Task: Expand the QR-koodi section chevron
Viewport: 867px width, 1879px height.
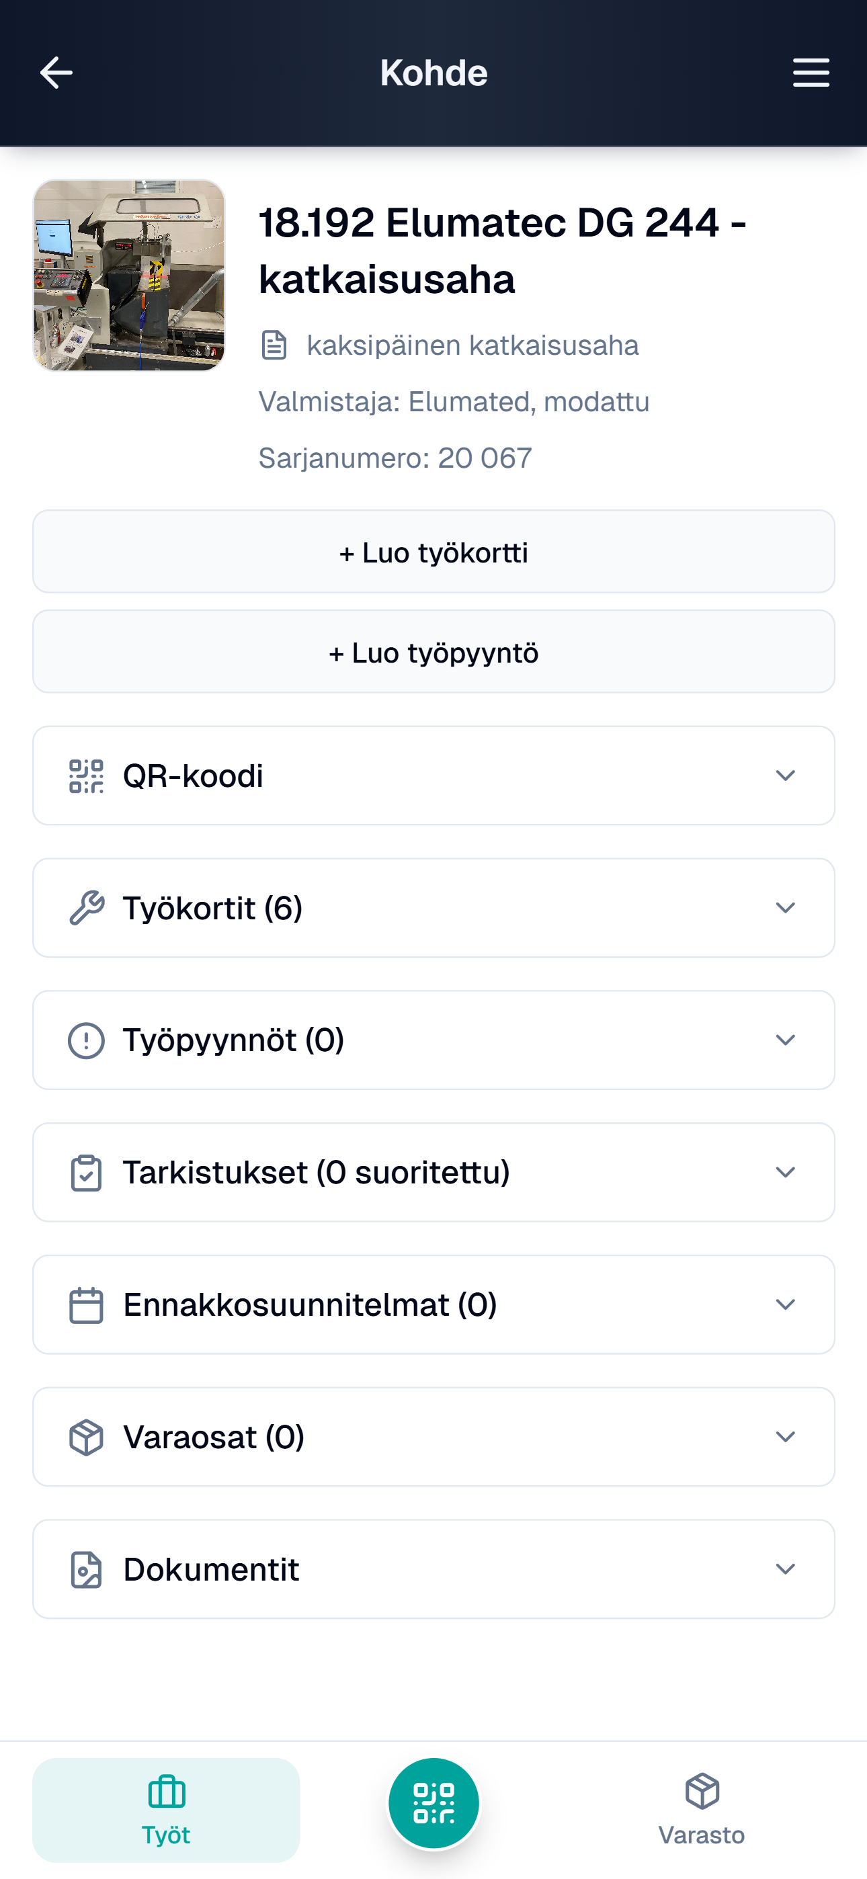Action: point(785,776)
